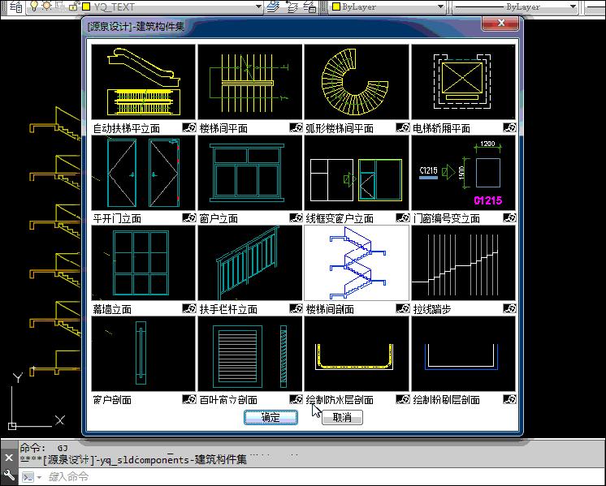Open command line customize wrench icon
The image size is (606, 486).
pos(8,475)
